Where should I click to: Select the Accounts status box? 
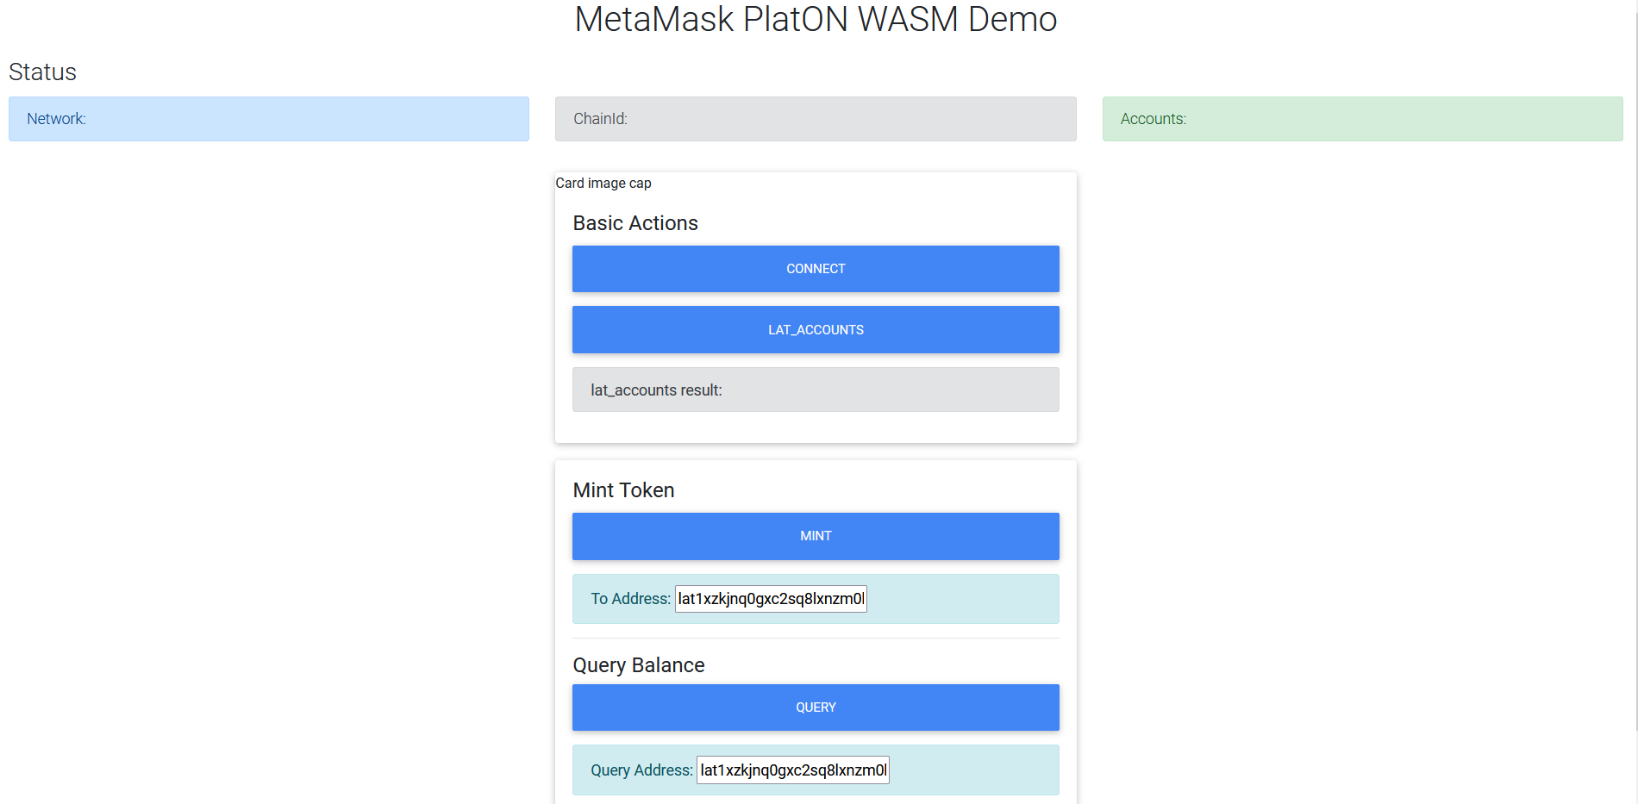1363,119
